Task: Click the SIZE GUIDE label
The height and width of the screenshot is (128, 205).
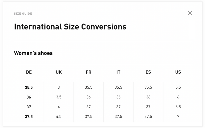Action: tap(23, 14)
